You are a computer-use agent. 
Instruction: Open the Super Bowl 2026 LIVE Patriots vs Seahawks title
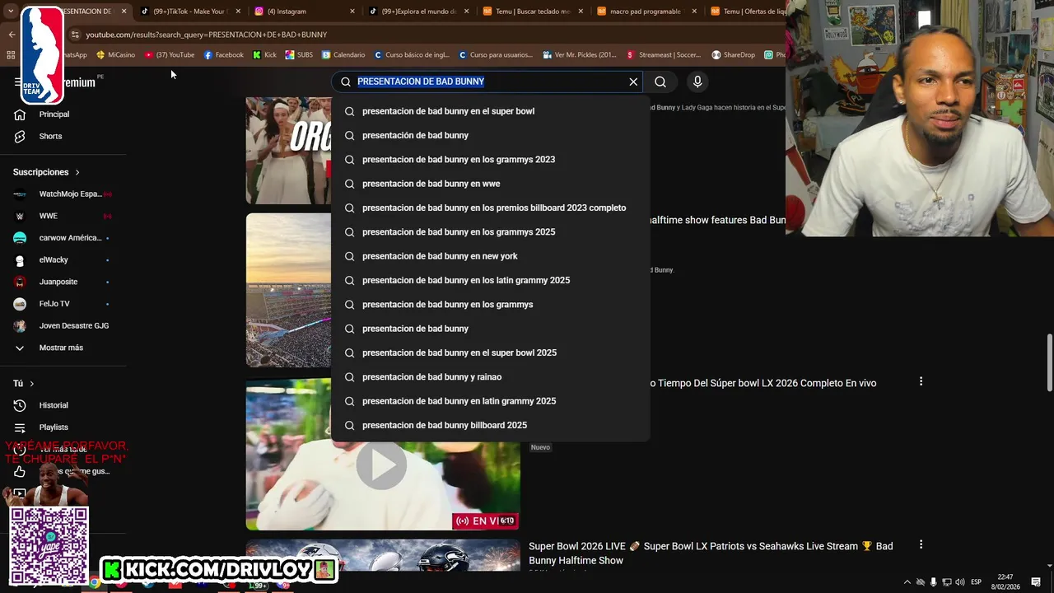(x=711, y=553)
